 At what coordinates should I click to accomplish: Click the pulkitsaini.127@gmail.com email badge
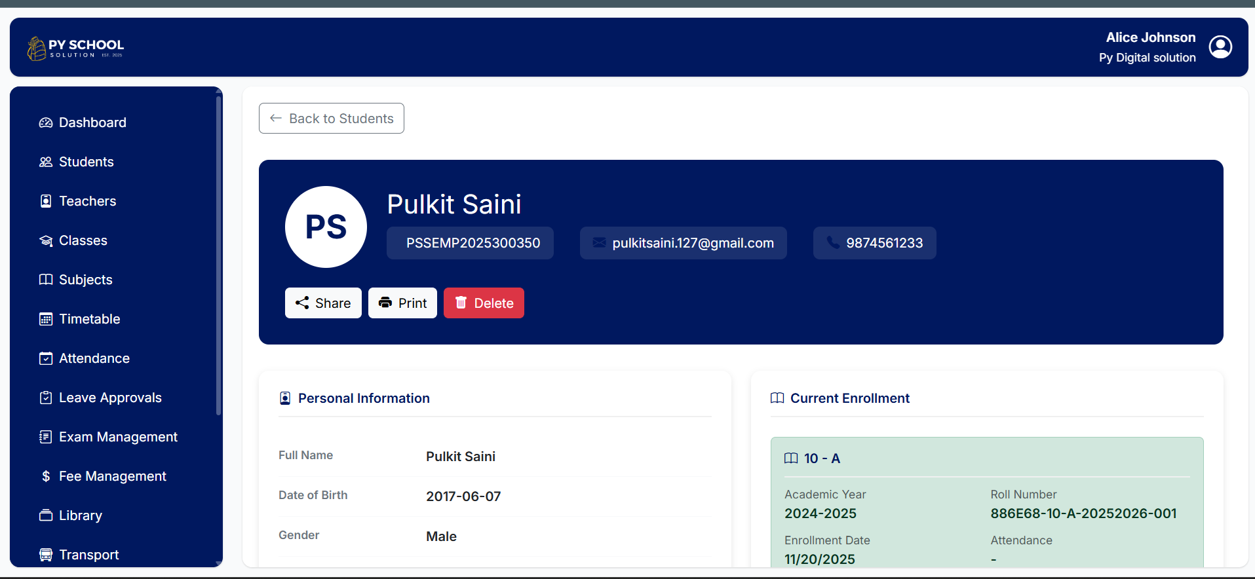684,243
